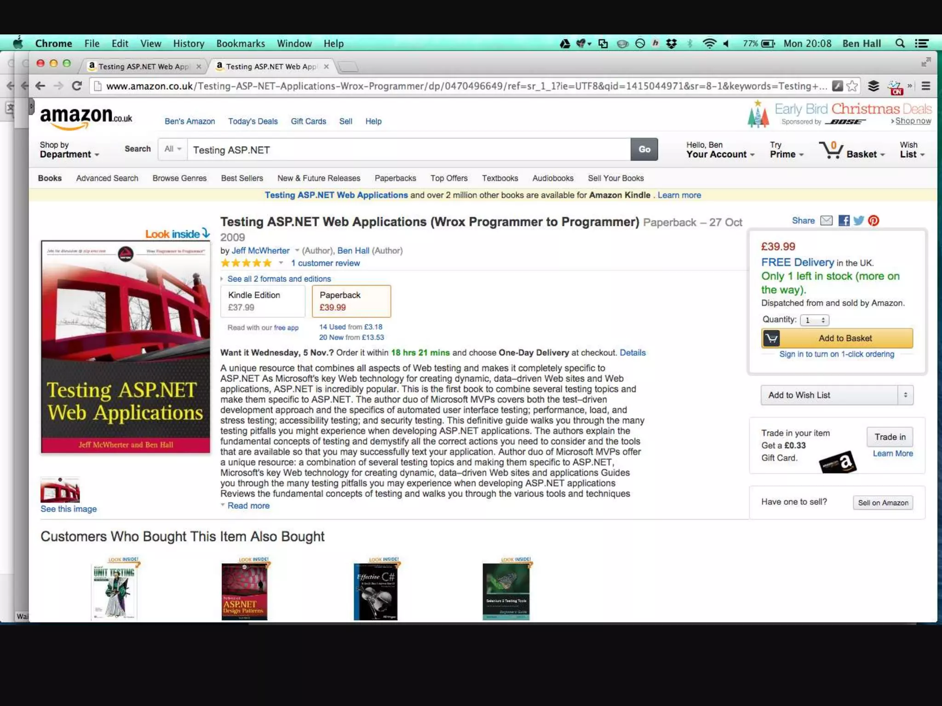
Task: Open the Quantity dropdown
Action: 814,320
